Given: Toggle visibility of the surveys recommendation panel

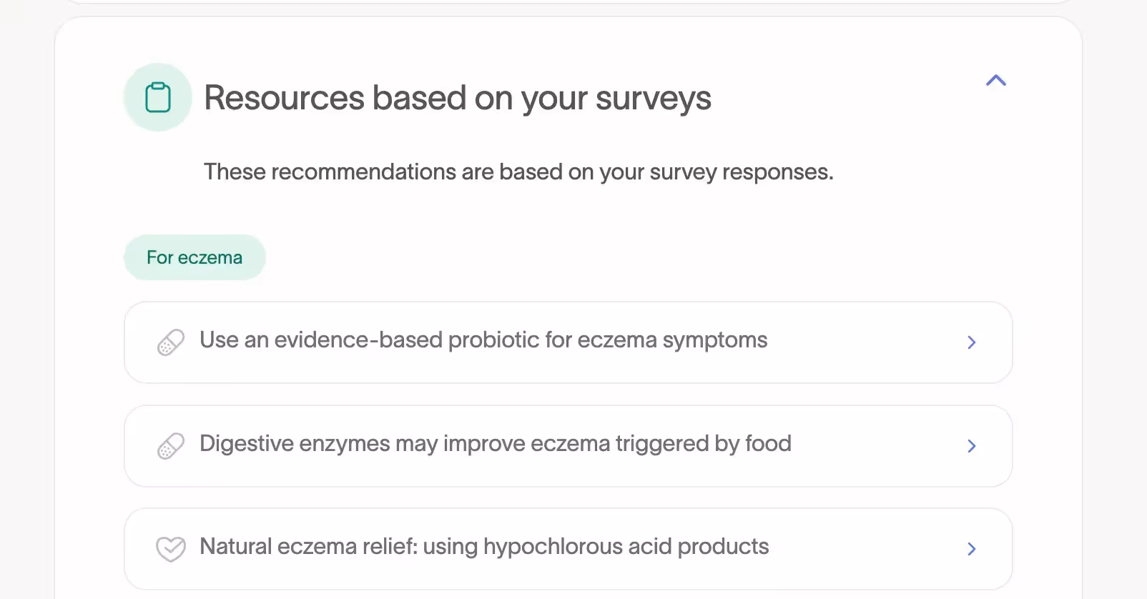Looking at the screenshot, I should pyautogui.click(x=995, y=80).
